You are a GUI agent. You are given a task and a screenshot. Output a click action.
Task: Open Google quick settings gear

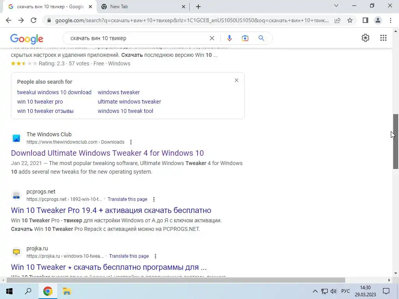[365, 38]
